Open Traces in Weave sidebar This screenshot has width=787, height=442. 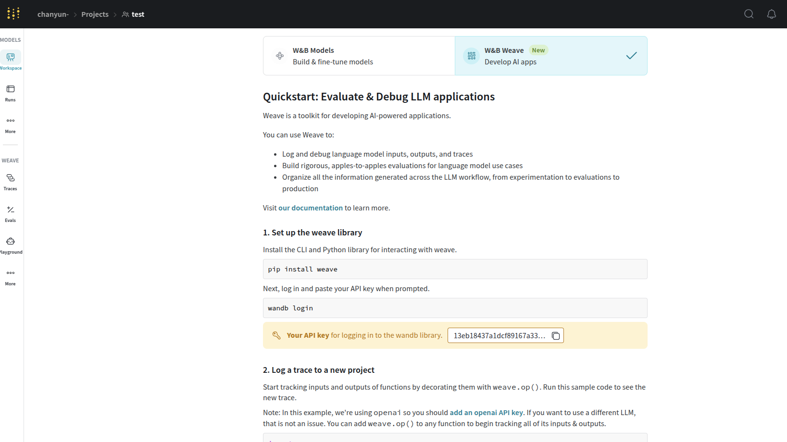point(11,182)
